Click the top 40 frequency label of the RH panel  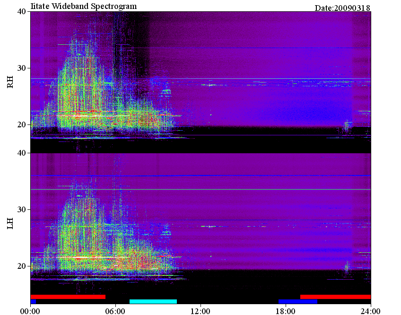click(x=22, y=11)
